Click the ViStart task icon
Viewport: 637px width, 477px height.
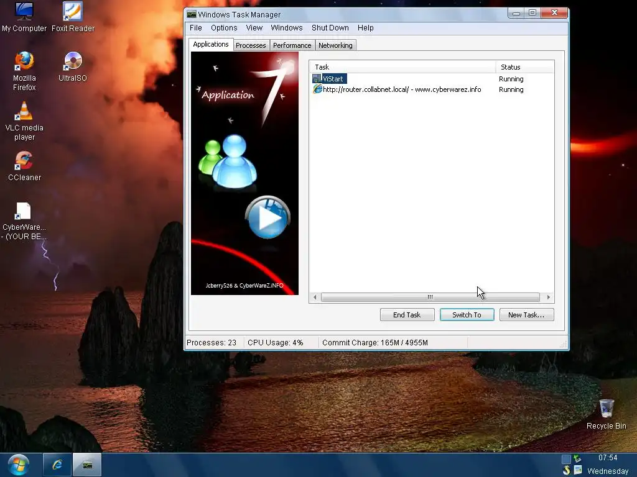[x=317, y=79]
